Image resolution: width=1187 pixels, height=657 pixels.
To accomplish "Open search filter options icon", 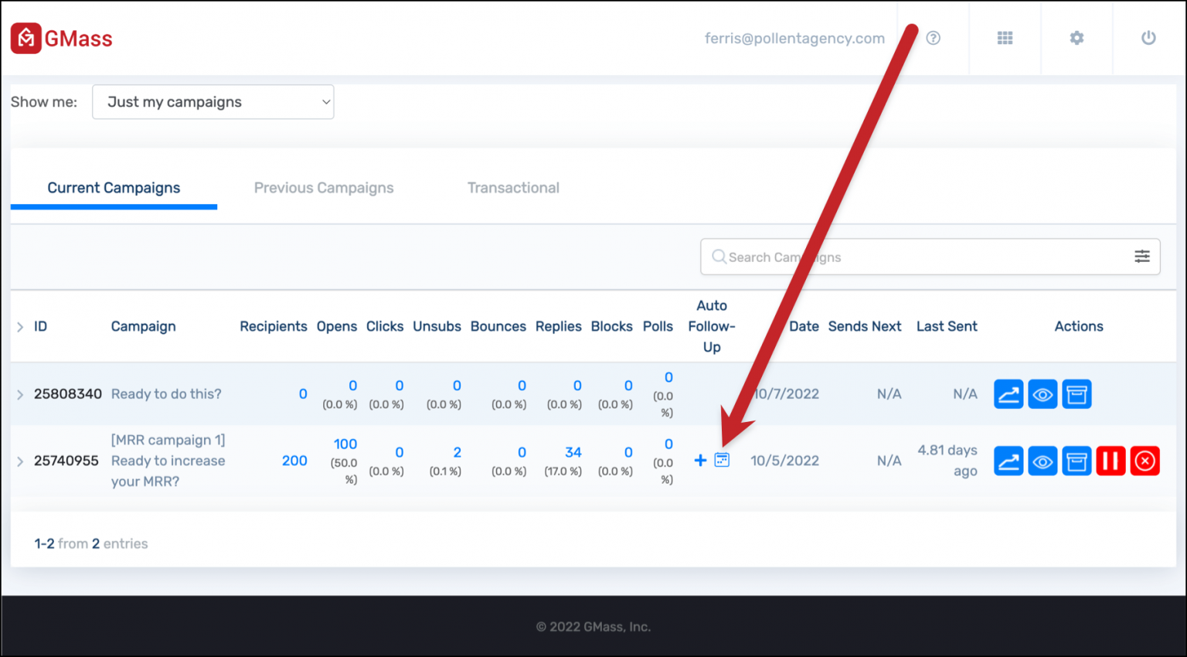I will tap(1141, 257).
